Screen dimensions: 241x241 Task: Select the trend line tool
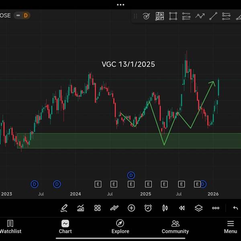(x=213, y=16)
